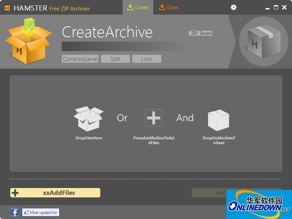The width and height of the screenshot is (292, 219).
Task: Switch to the Create tab
Action: tap(138, 7)
